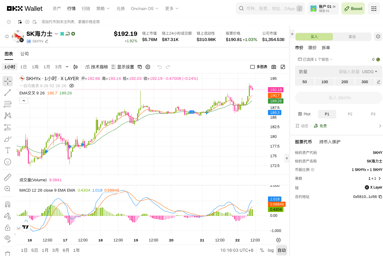The width and height of the screenshot is (383, 256).
Task: Select the trend line drawing tool
Action: (x=8, y=93)
